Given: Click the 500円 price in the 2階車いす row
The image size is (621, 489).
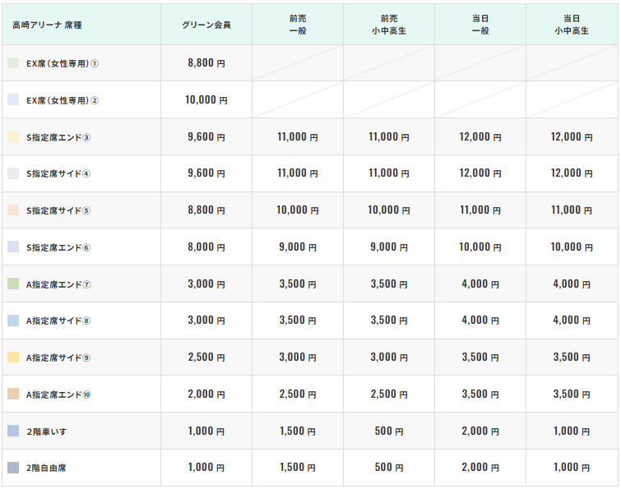Looking at the screenshot, I should 389,431.
